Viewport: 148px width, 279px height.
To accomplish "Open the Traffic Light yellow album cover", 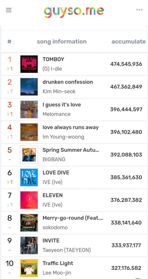I will [x=29, y=268].
